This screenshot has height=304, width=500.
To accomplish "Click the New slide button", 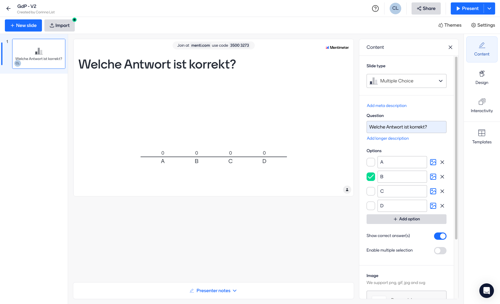I will [23, 25].
